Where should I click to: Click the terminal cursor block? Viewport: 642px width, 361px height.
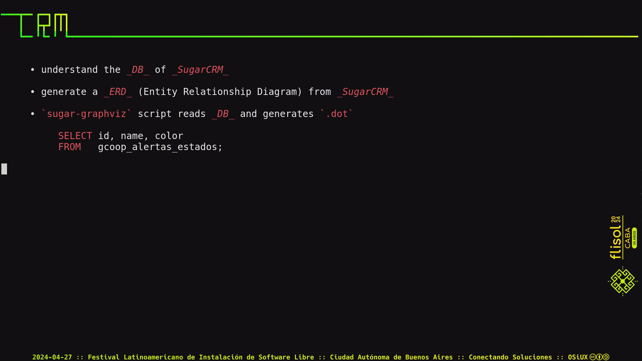pos(4,169)
